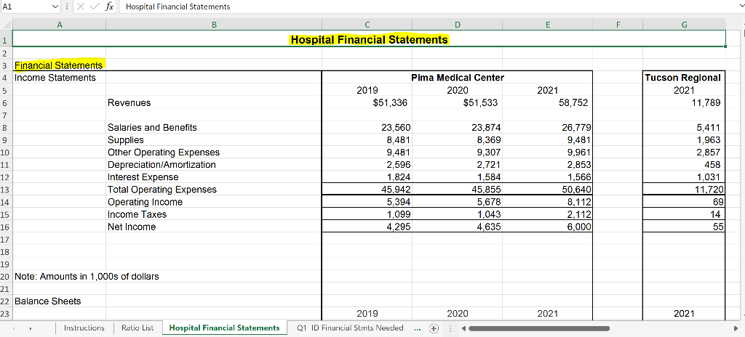The width and height of the screenshot is (745, 337).
Task: Click the Salaries and Benefits label
Action: [x=214, y=128]
